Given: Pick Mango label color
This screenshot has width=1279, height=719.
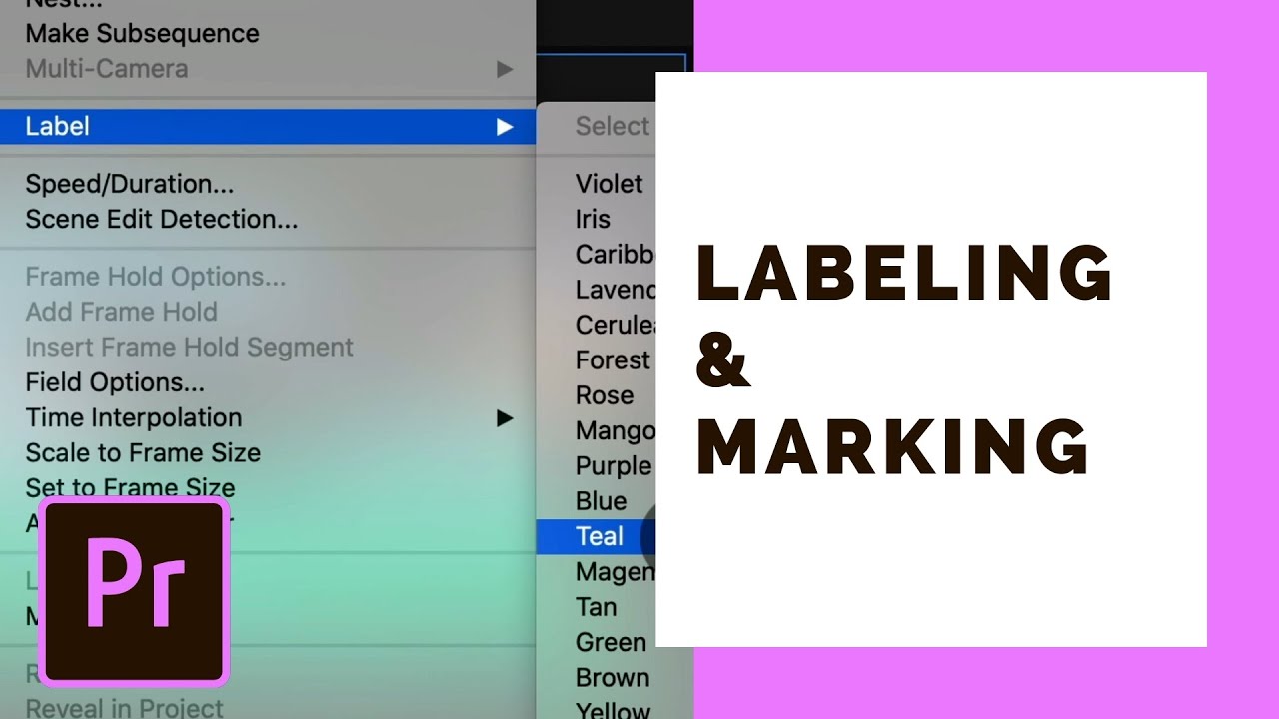Looking at the screenshot, I should point(615,431).
